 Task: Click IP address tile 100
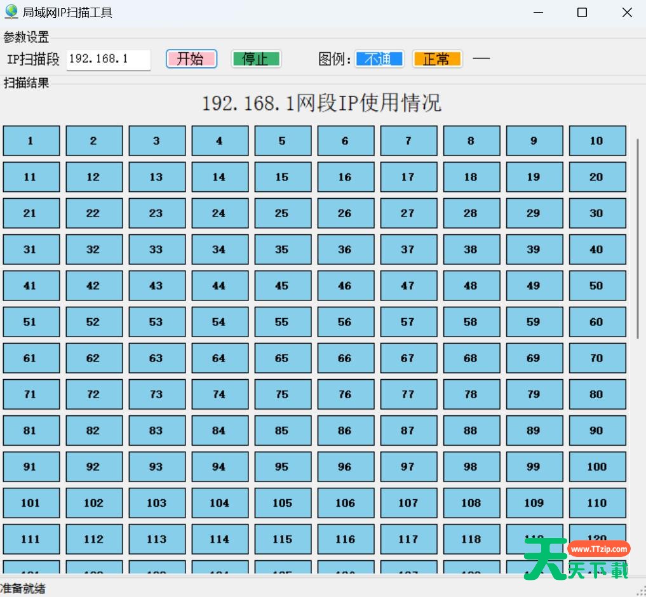point(597,467)
